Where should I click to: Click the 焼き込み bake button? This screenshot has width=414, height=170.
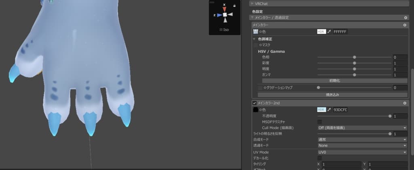tap(333, 95)
